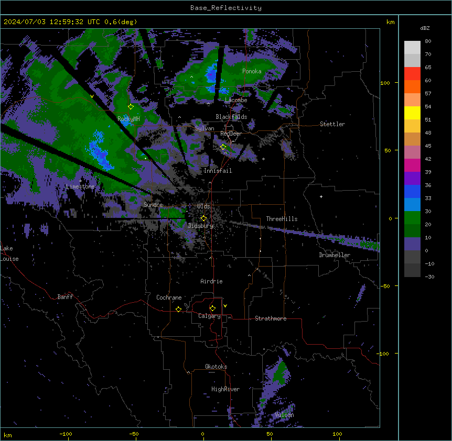
Task: Click the dBZ legend heading
Action: click(x=425, y=28)
